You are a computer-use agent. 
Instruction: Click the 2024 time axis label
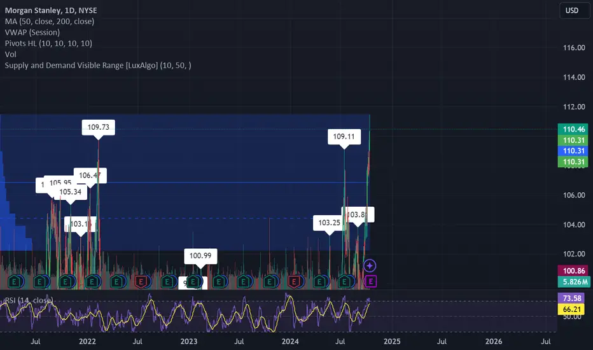tap(290, 341)
